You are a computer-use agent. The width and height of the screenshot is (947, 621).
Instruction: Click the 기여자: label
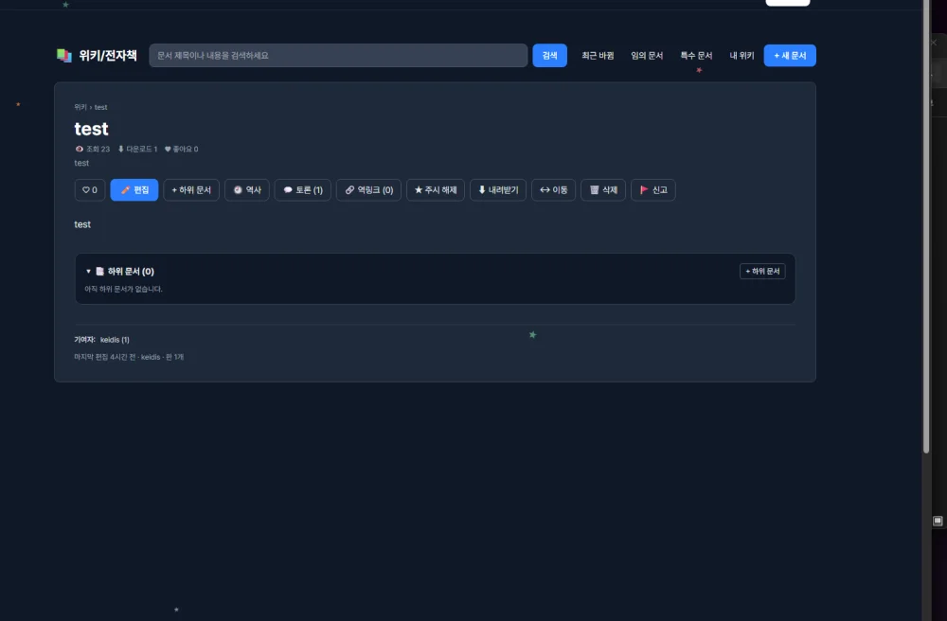[x=84, y=340]
